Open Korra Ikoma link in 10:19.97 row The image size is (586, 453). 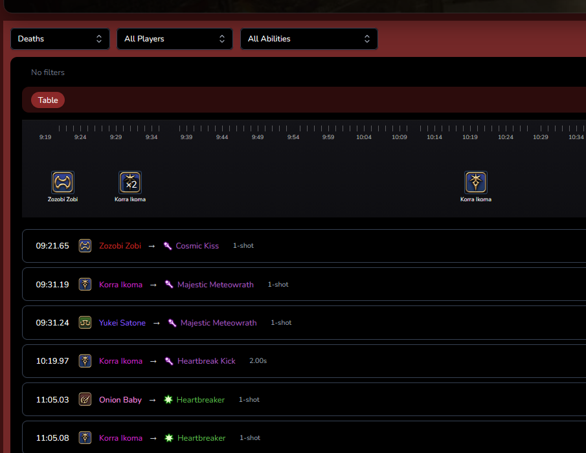(120, 361)
